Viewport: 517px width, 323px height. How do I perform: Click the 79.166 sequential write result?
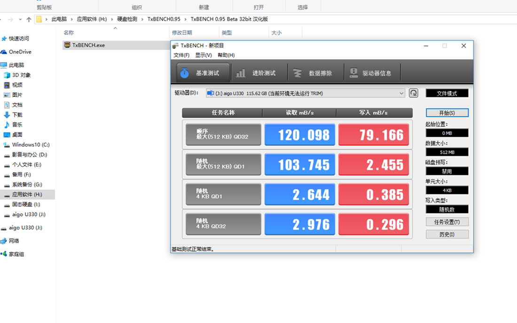[374, 134]
